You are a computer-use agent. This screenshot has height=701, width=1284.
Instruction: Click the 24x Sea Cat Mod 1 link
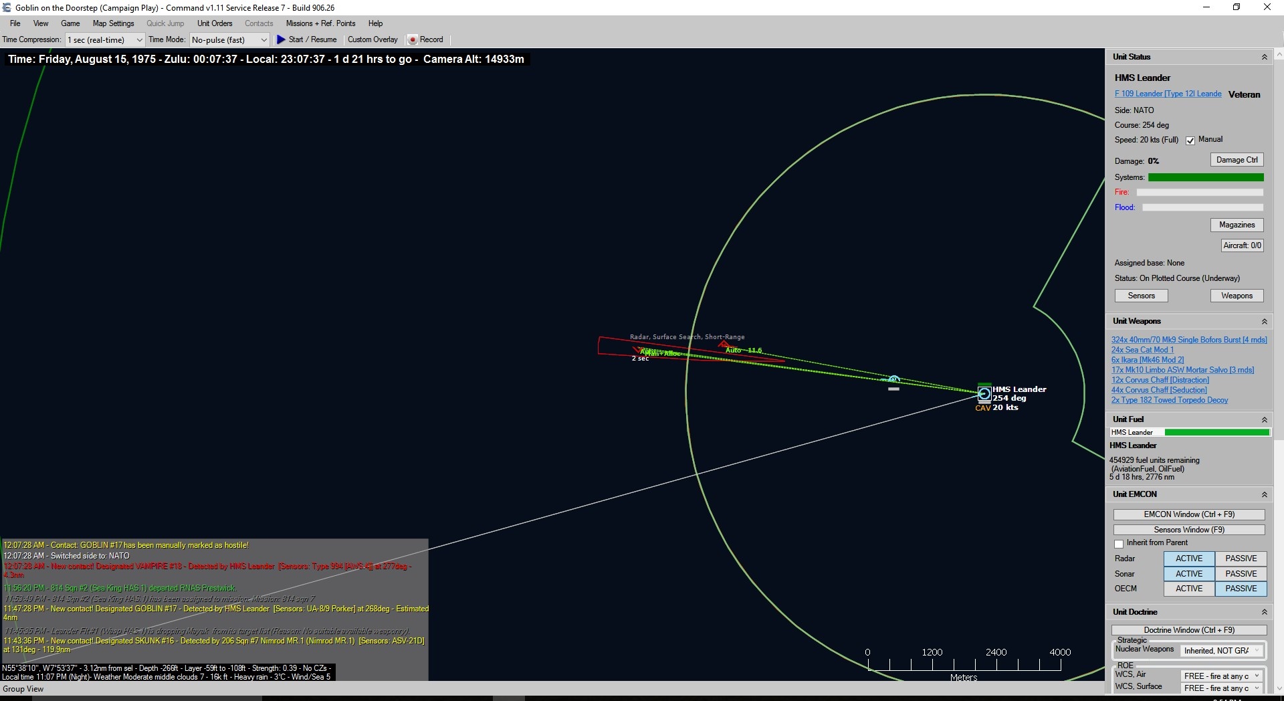tap(1142, 350)
